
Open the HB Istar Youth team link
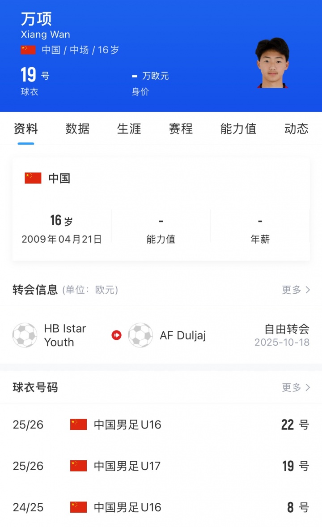[x=65, y=335]
